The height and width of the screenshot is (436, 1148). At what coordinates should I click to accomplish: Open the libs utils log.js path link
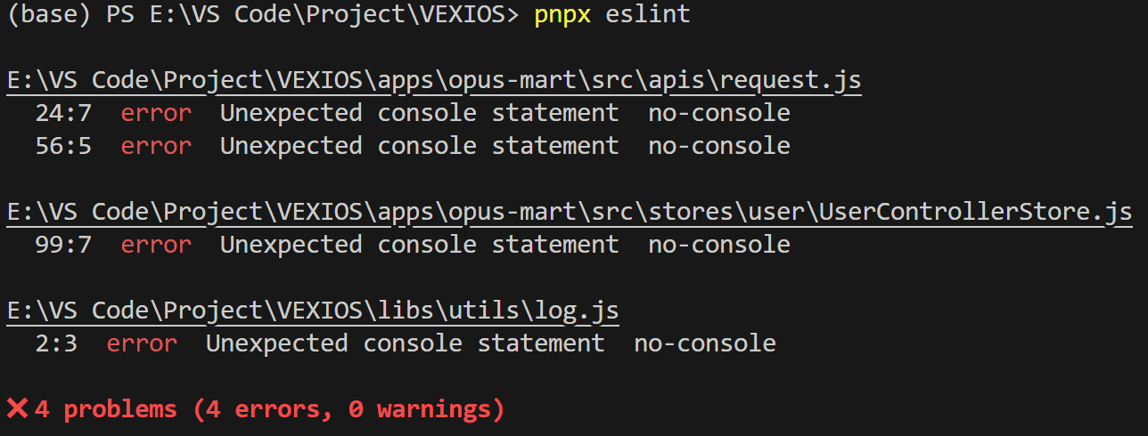click(x=313, y=311)
